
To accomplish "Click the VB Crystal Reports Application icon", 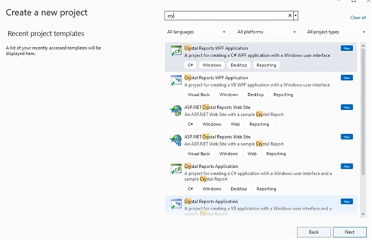I will [x=176, y=204].
